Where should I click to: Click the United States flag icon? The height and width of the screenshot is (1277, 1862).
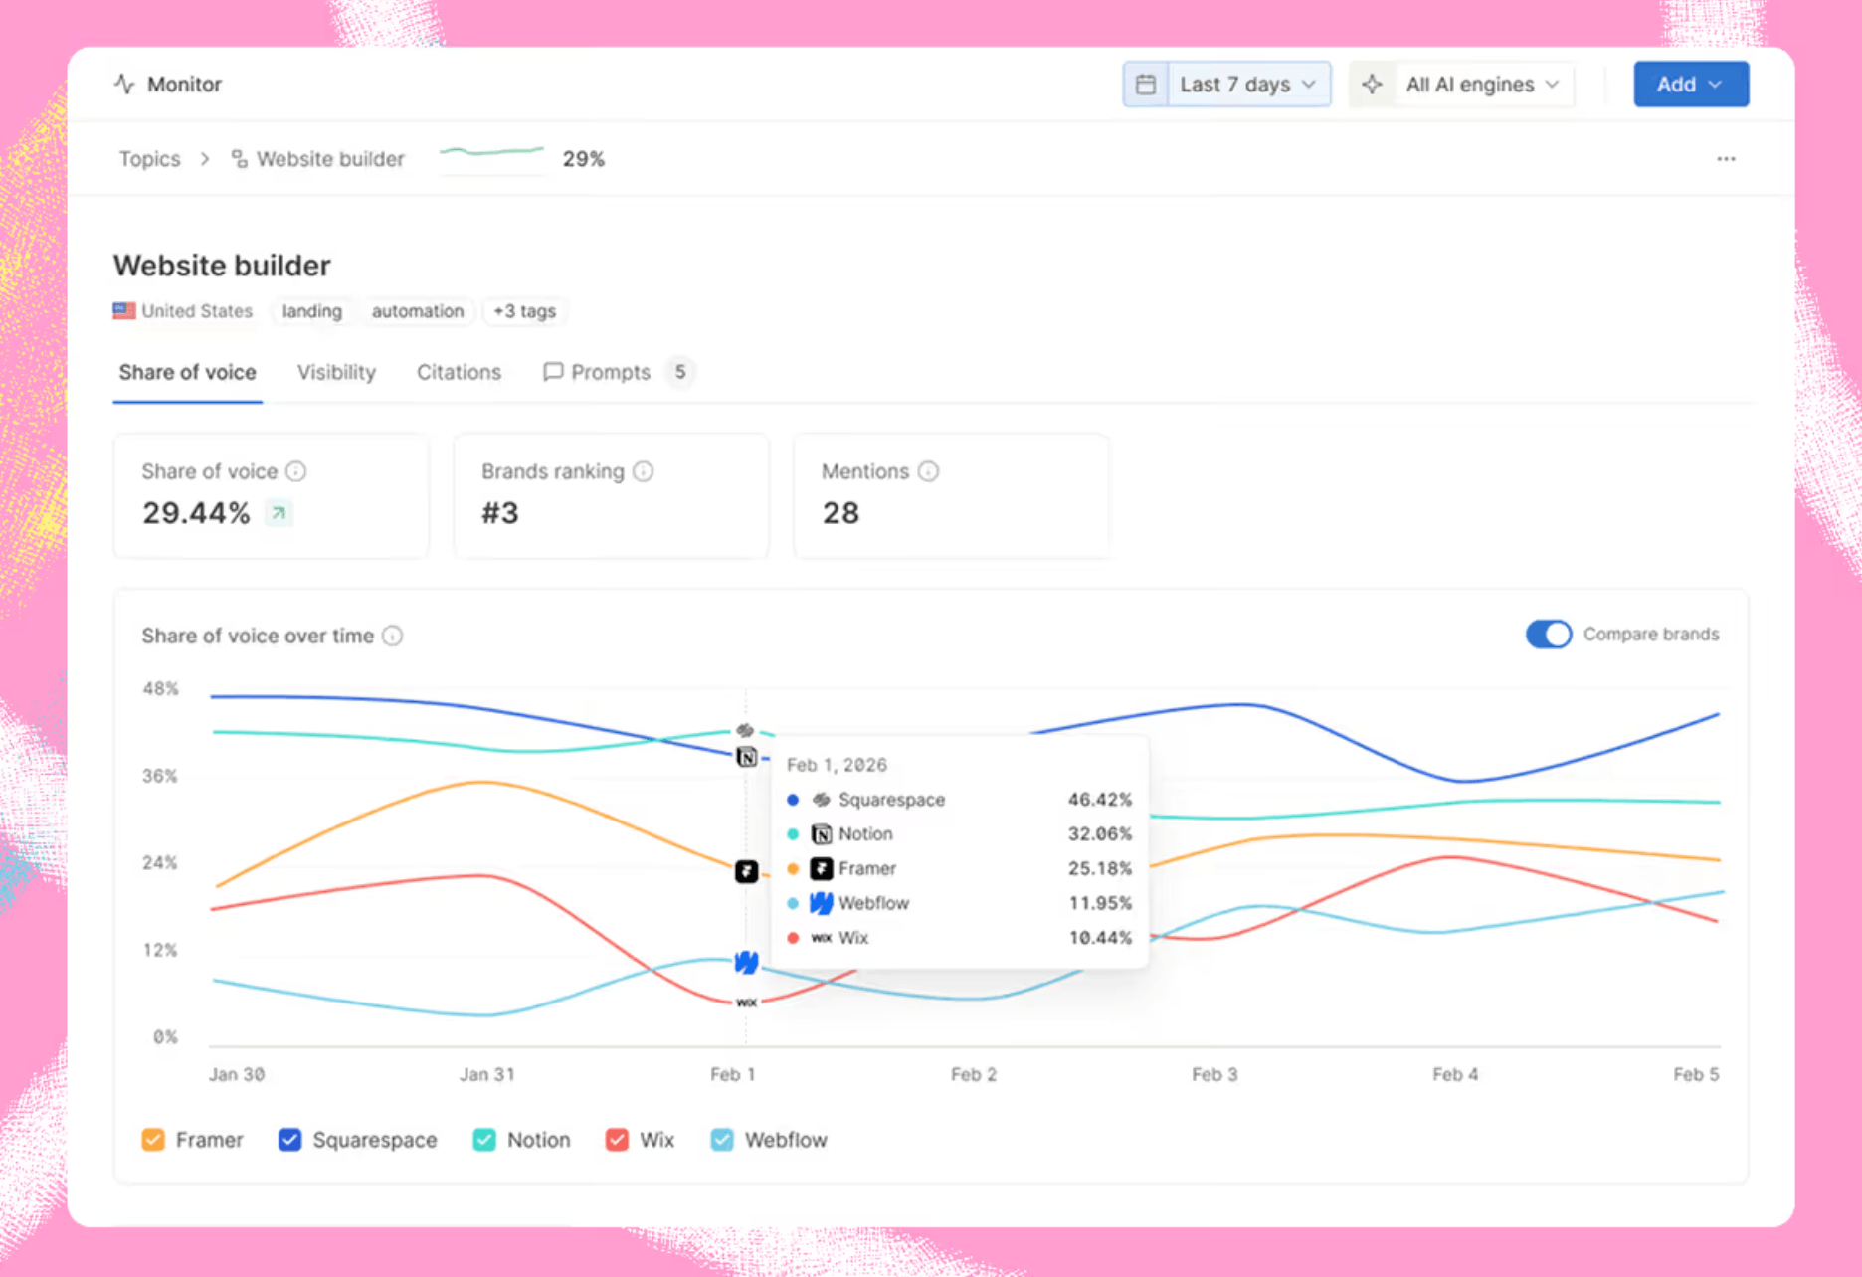click(124, 311)
